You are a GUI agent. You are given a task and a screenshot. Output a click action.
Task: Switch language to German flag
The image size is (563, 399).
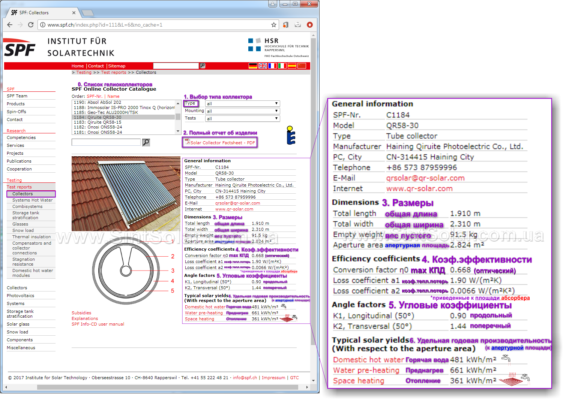point(253,66)
